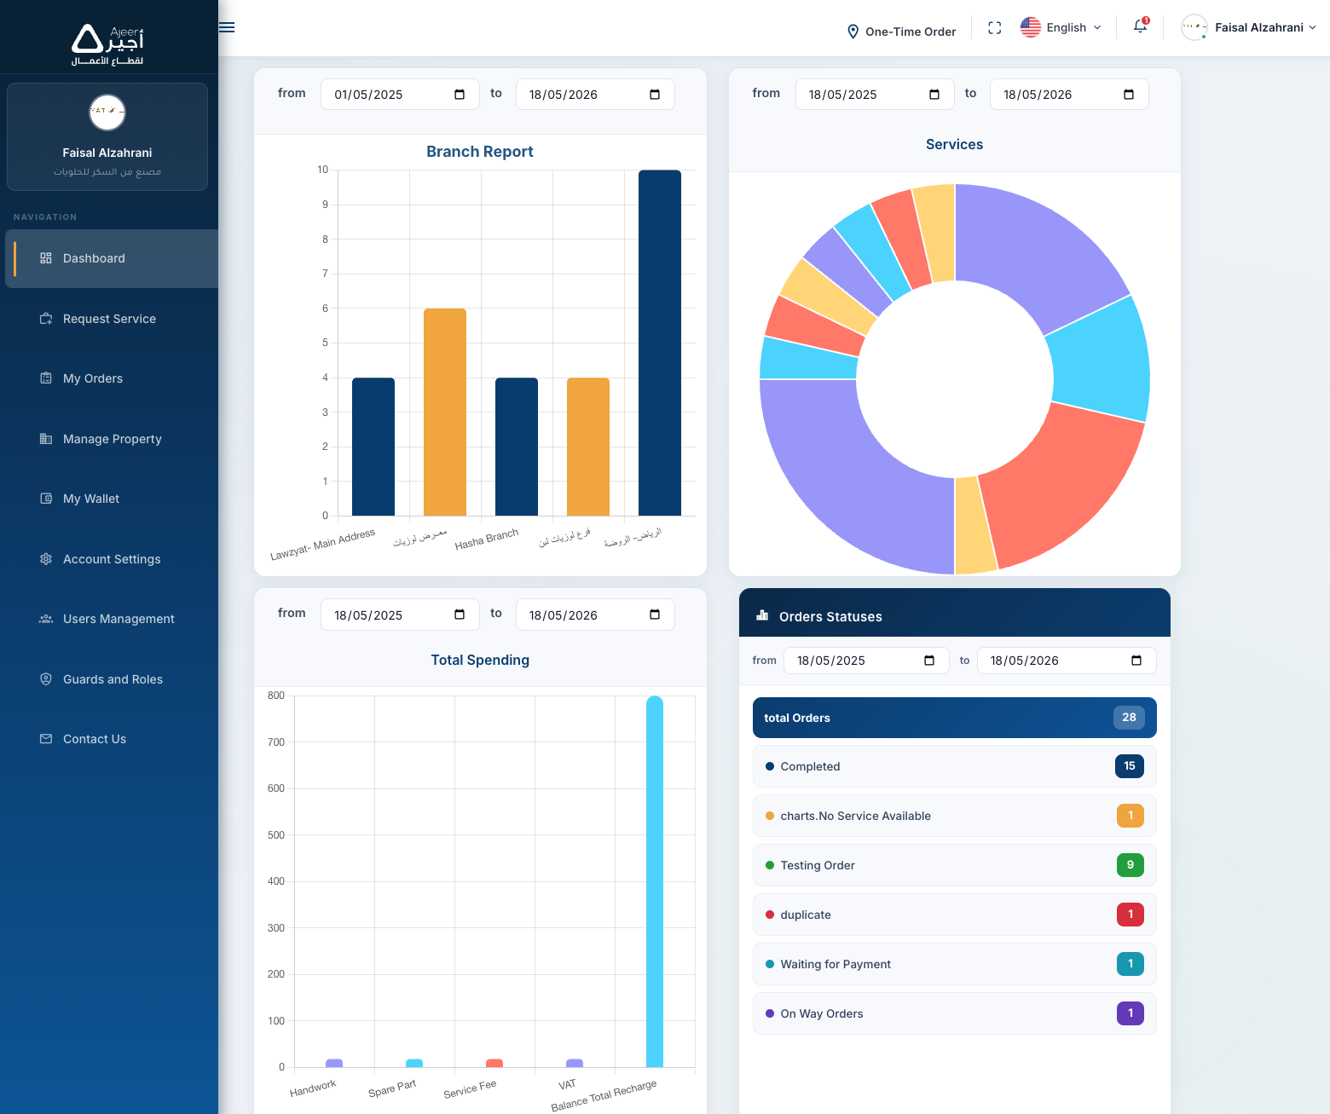
Task: Toggle fullscreen mode icon
Action: [994, 27]
